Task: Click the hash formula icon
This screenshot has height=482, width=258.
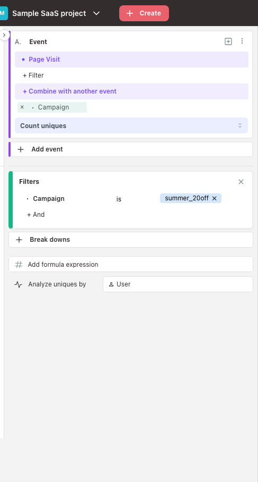Action: tap(19, 264)
